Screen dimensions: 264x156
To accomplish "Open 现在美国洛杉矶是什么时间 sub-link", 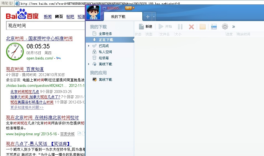I will click(32, 102).
